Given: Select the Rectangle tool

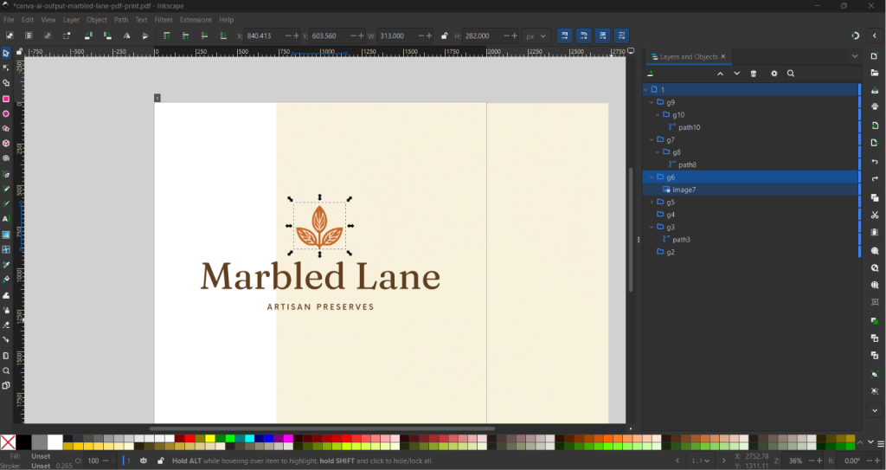Looking at the screenshot, I should pos(6,99).
